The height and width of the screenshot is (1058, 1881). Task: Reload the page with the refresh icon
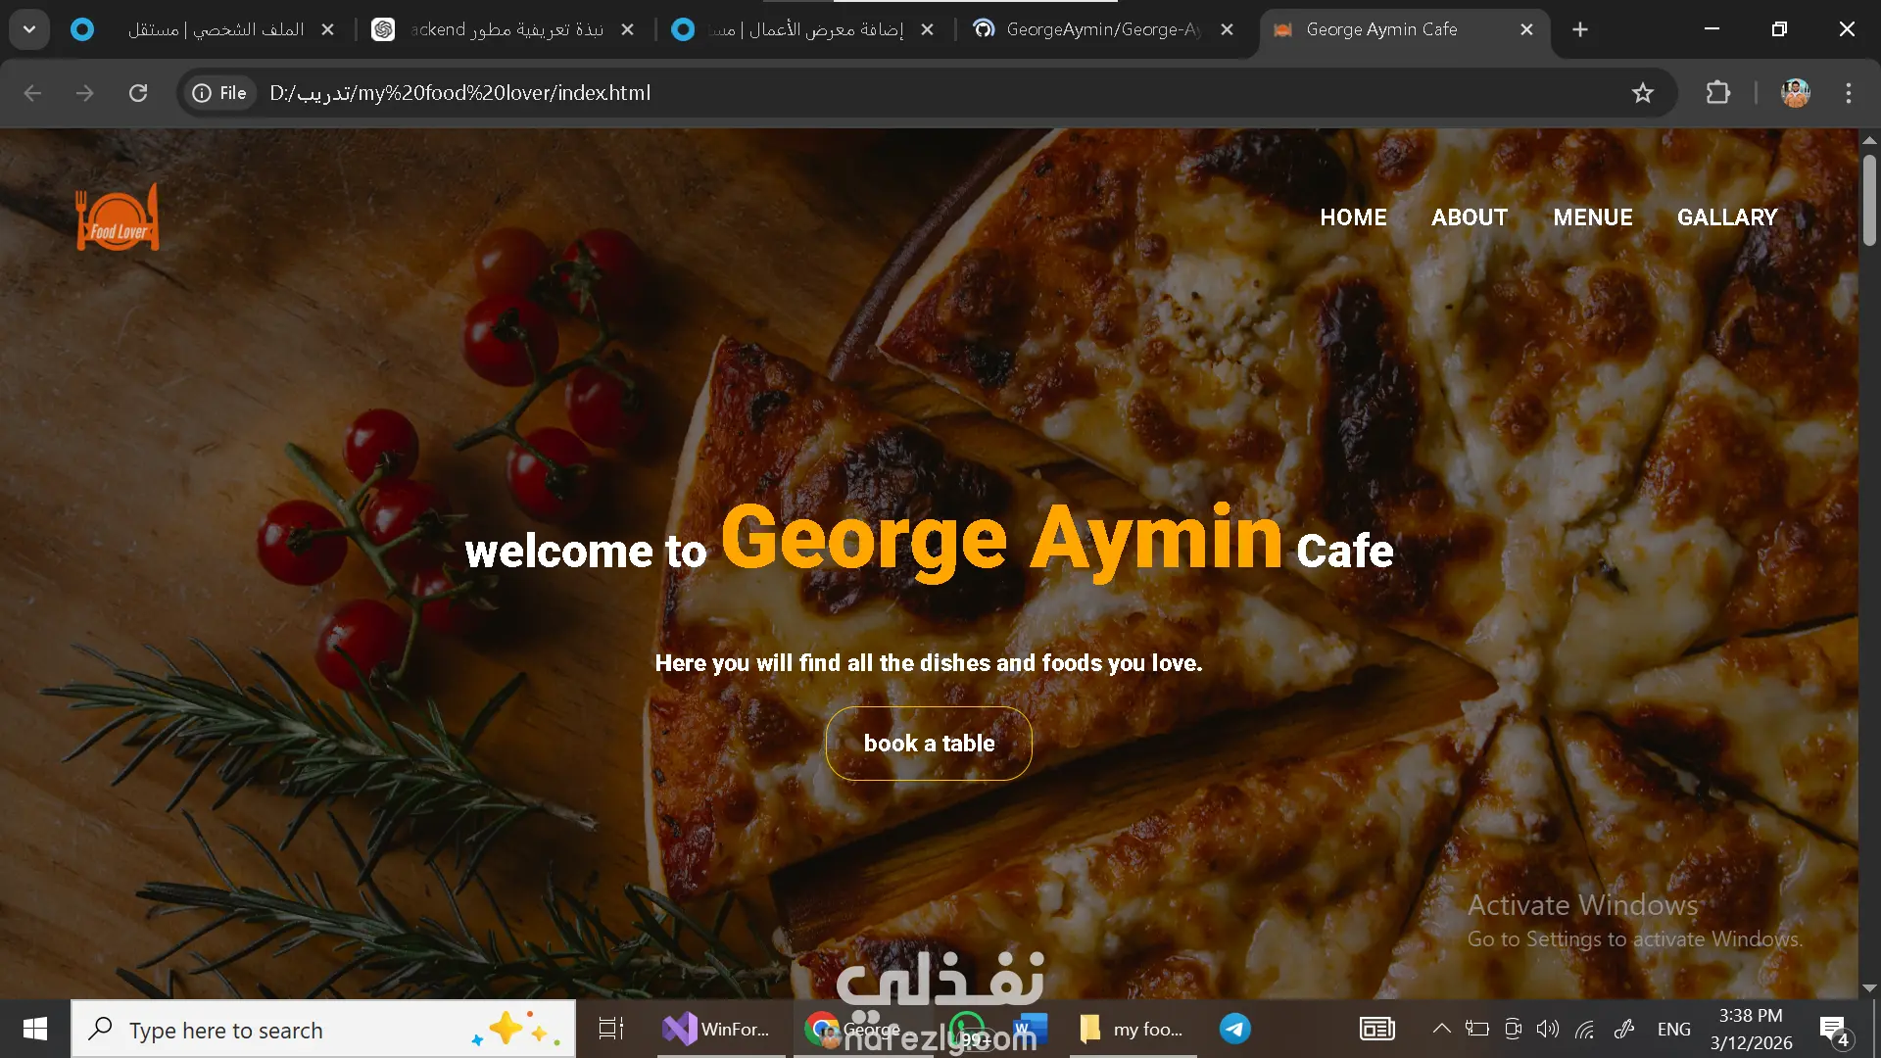[x=138, y=93]
